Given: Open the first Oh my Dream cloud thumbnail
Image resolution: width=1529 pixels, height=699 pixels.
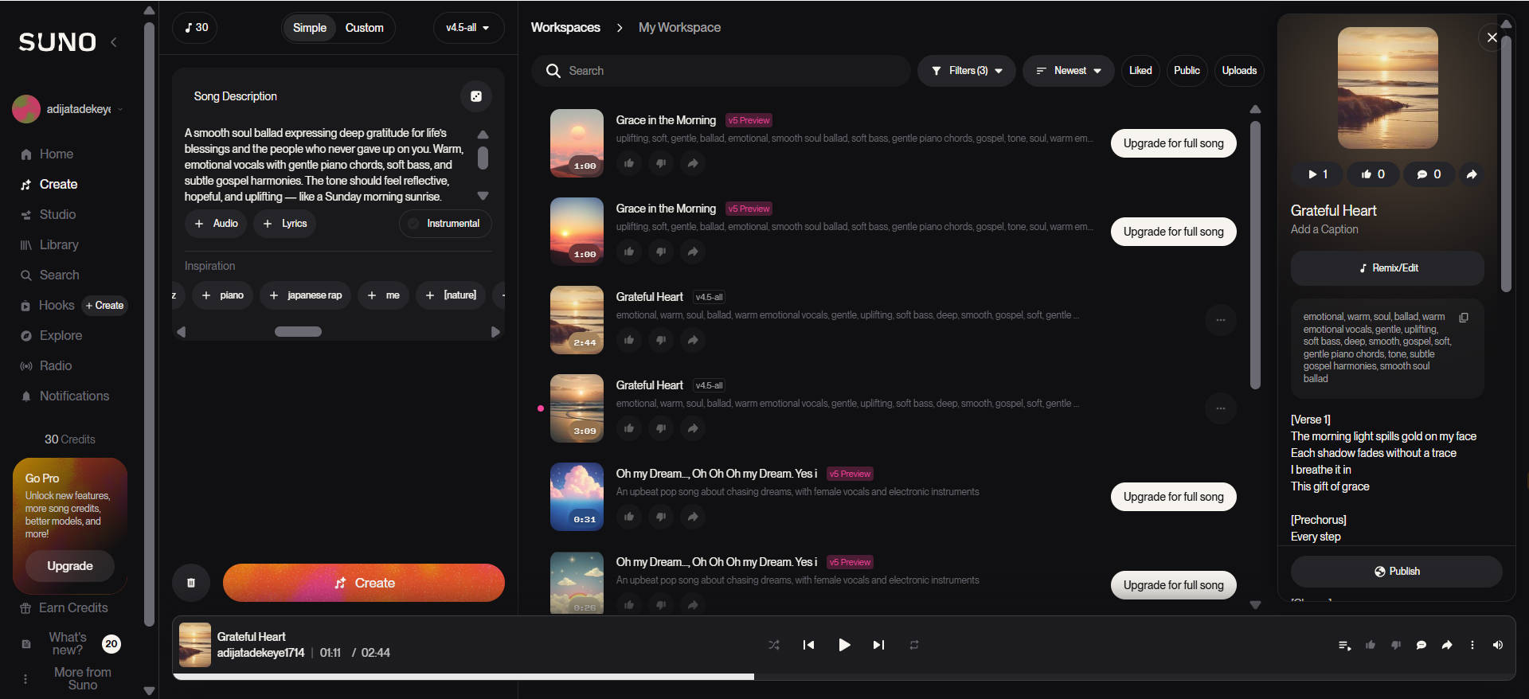Looking at the screenshot, I should (577, 497).
